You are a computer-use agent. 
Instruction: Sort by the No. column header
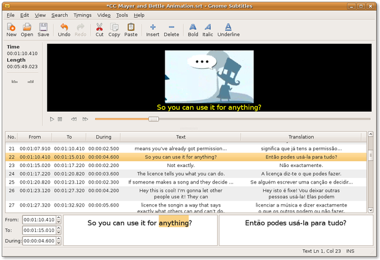(x=12, y=137)
